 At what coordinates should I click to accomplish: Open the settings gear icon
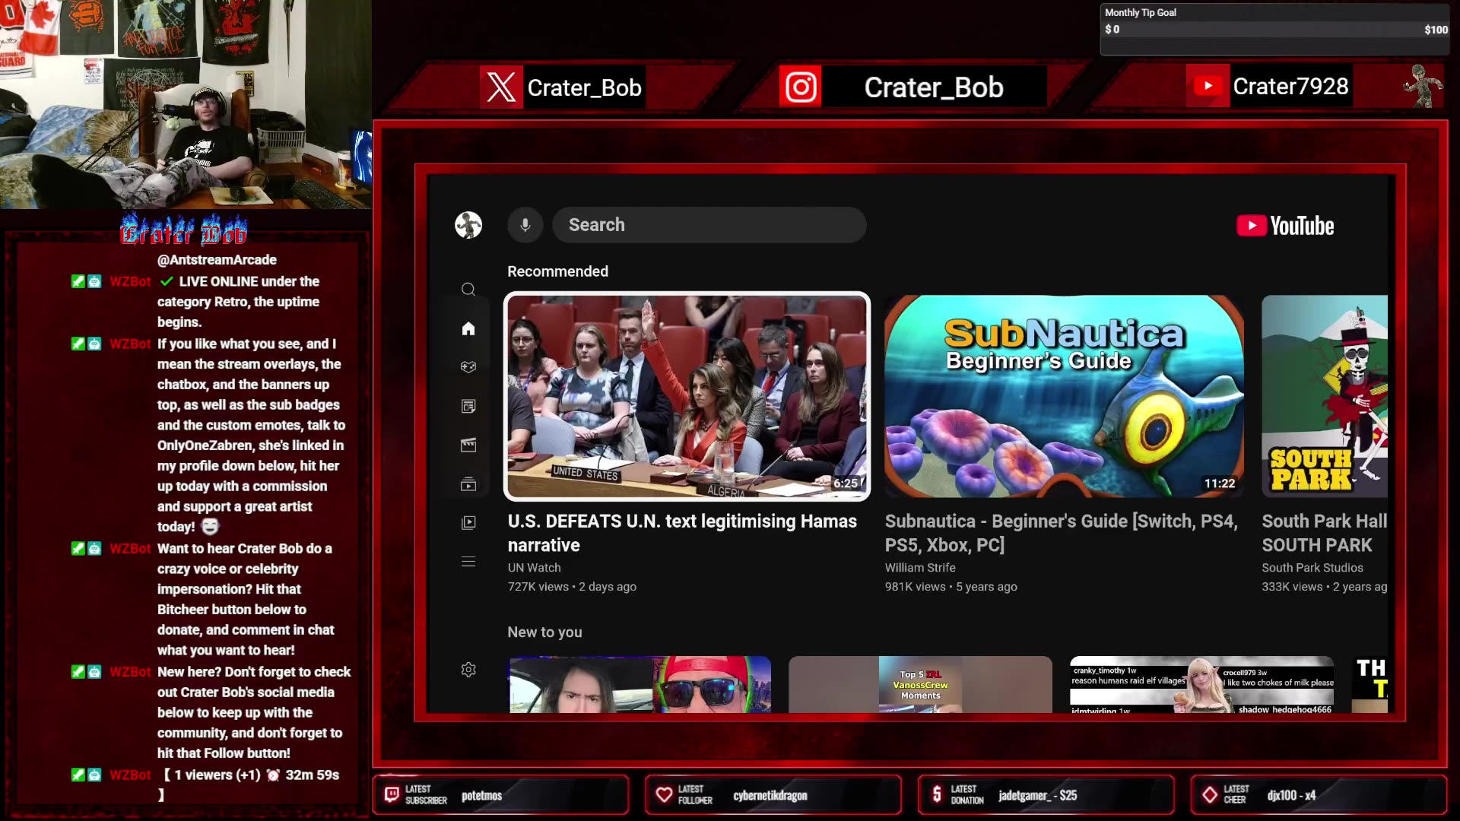click(x=468, y=670)
